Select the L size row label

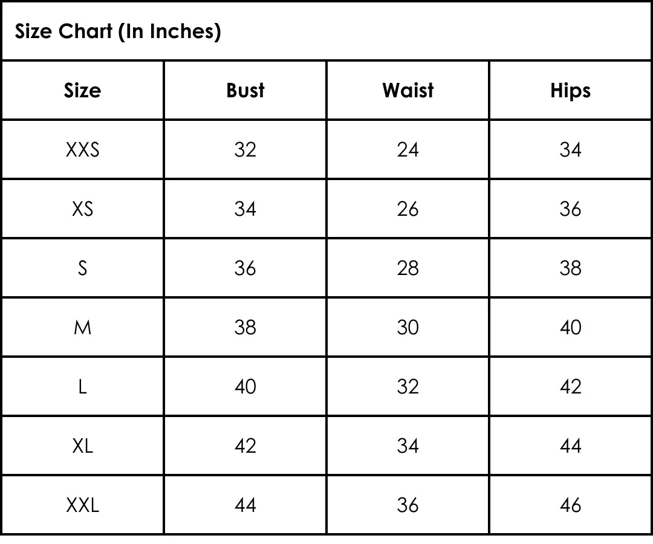82,386
